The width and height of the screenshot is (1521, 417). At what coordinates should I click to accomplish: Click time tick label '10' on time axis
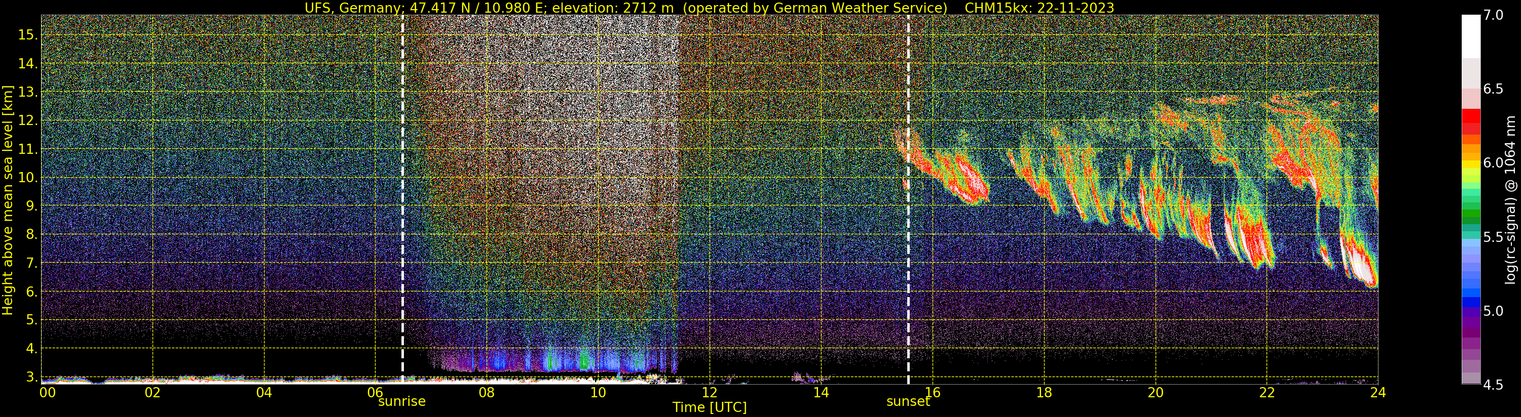(x=598, y=392)
